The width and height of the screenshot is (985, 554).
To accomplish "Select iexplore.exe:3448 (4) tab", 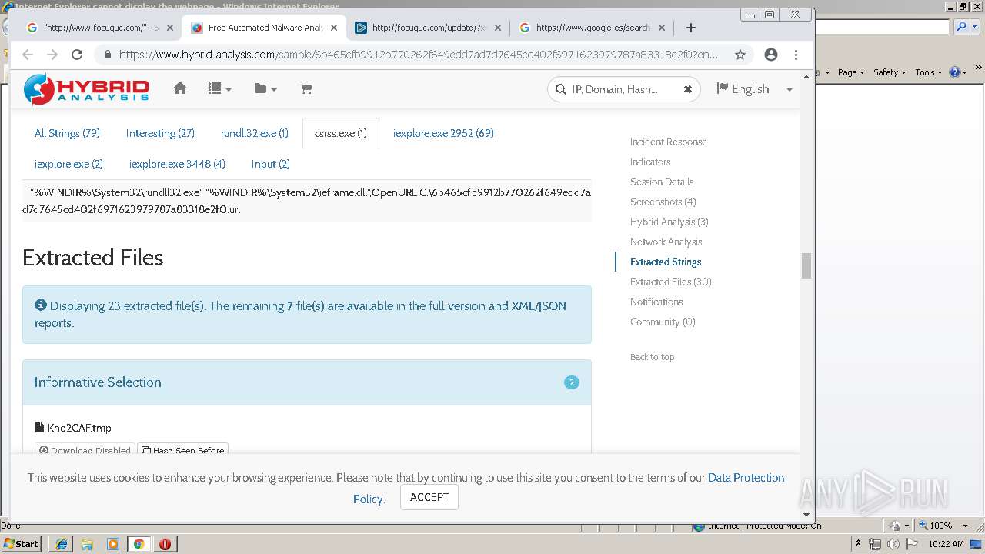I will click(x=177, y=164).
